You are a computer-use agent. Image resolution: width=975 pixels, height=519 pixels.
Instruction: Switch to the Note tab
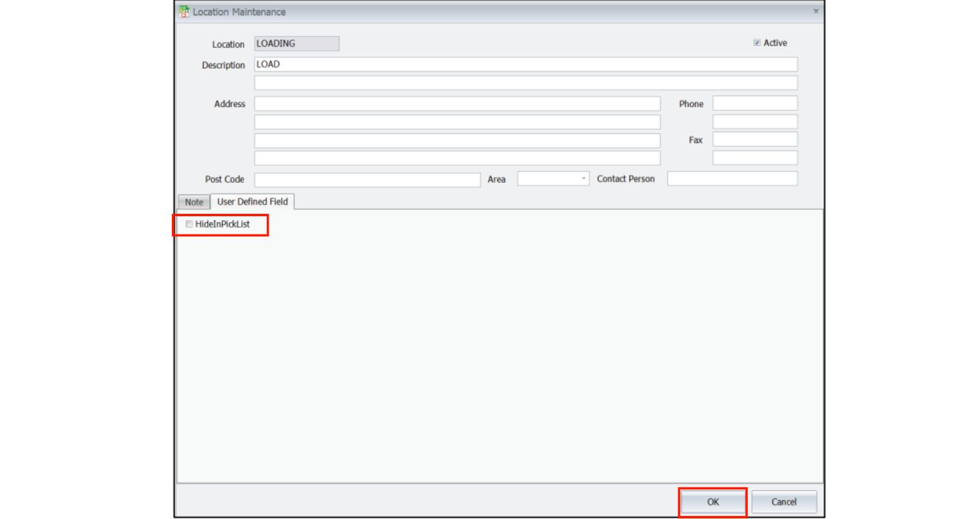point(194,202)
